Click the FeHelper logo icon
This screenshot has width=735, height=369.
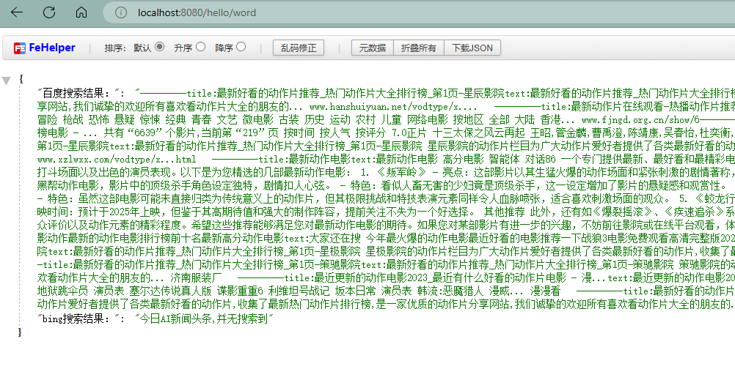point(20,48)
